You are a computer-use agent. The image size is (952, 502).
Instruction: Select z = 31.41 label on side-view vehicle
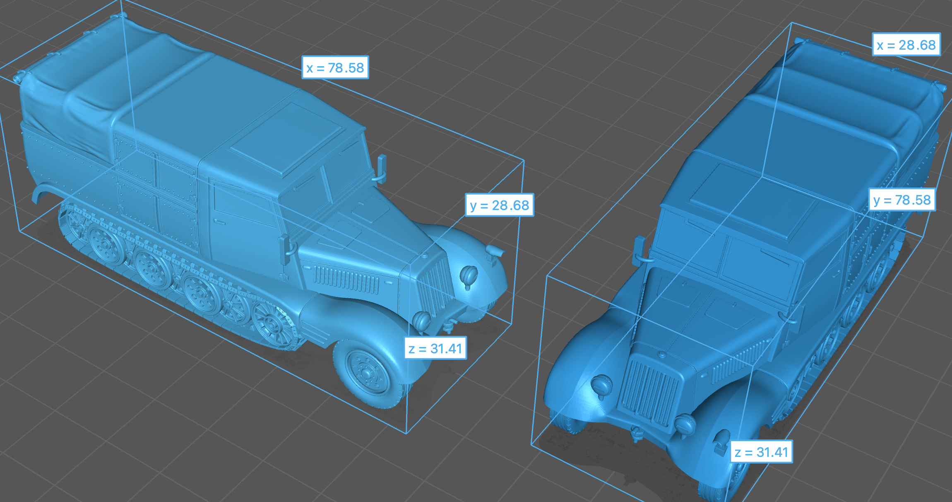(x=435, y=348)
